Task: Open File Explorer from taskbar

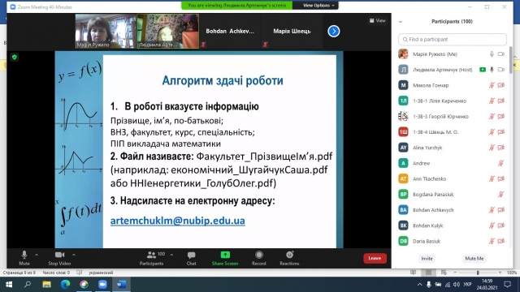Action: 46,285
